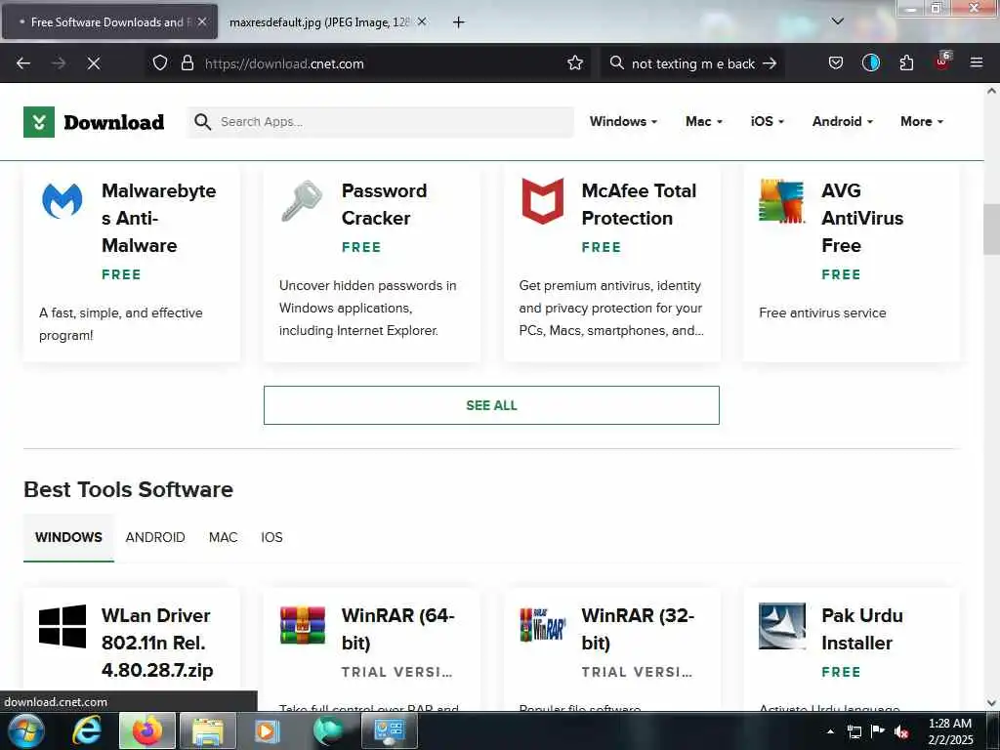Click the Action Center flag tray icon

point(878,731)
